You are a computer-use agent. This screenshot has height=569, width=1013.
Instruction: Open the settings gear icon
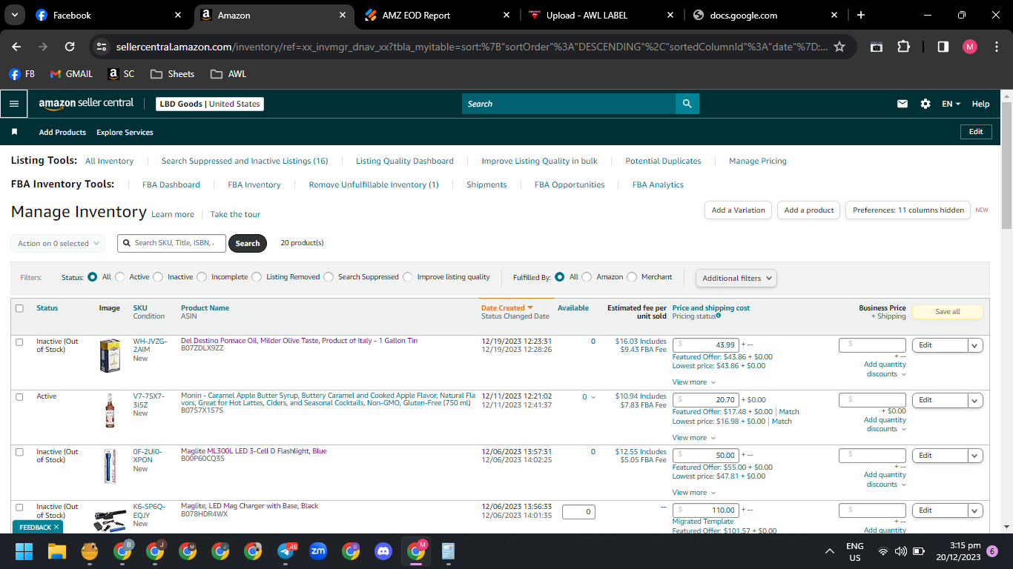point(925,104)
